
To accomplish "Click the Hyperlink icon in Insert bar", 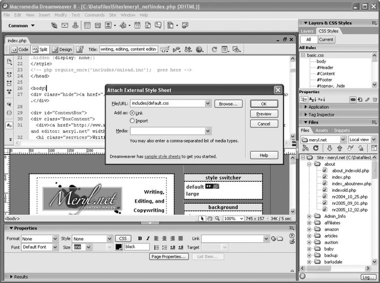I will point(54,26).
